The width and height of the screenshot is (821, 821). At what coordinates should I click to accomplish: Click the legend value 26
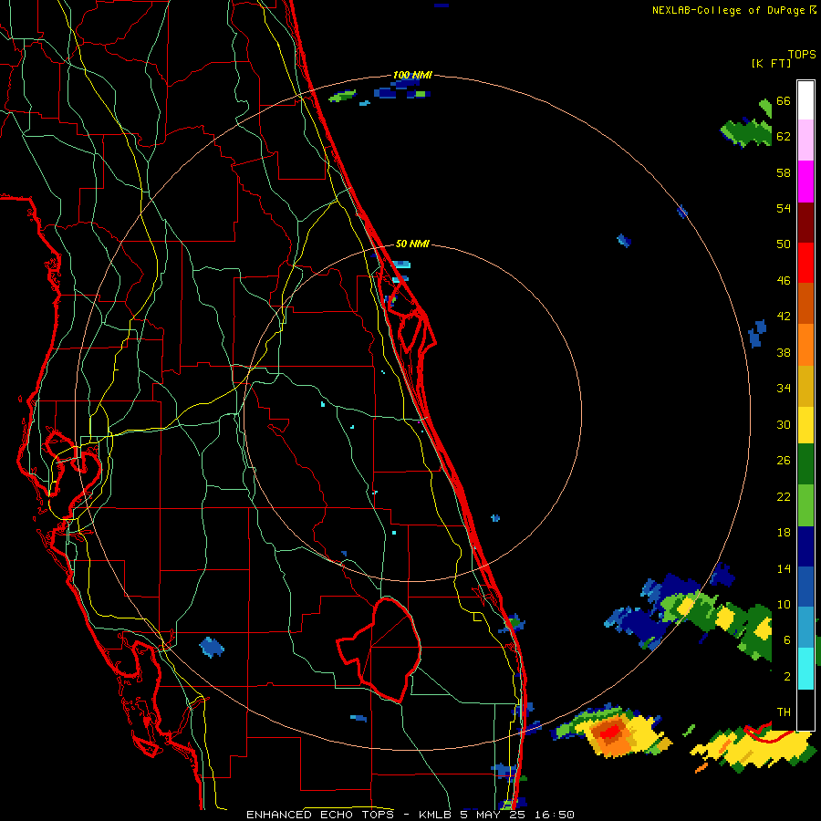click(784, 461)
